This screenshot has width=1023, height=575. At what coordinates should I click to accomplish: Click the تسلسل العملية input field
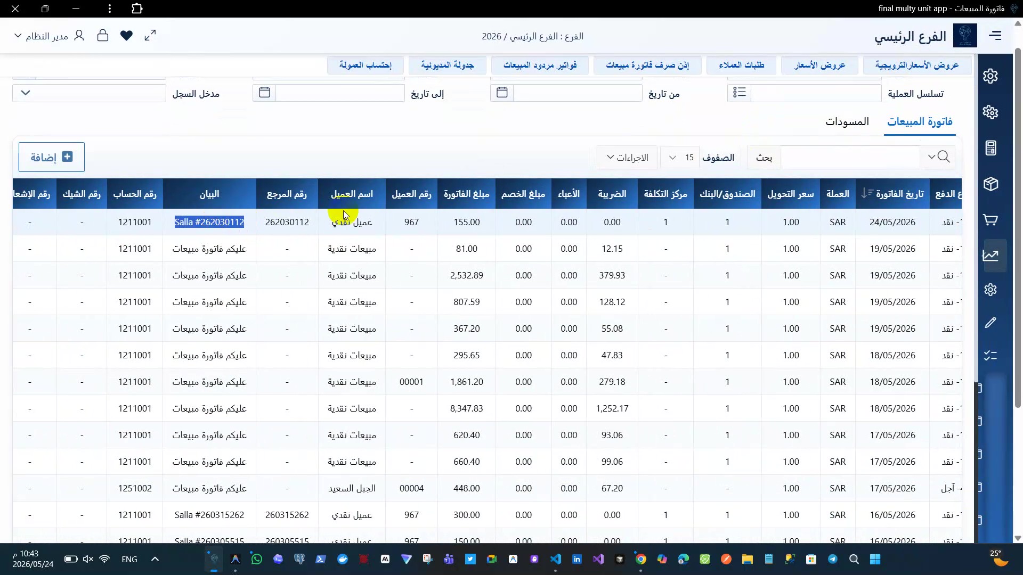click(816, 93)
